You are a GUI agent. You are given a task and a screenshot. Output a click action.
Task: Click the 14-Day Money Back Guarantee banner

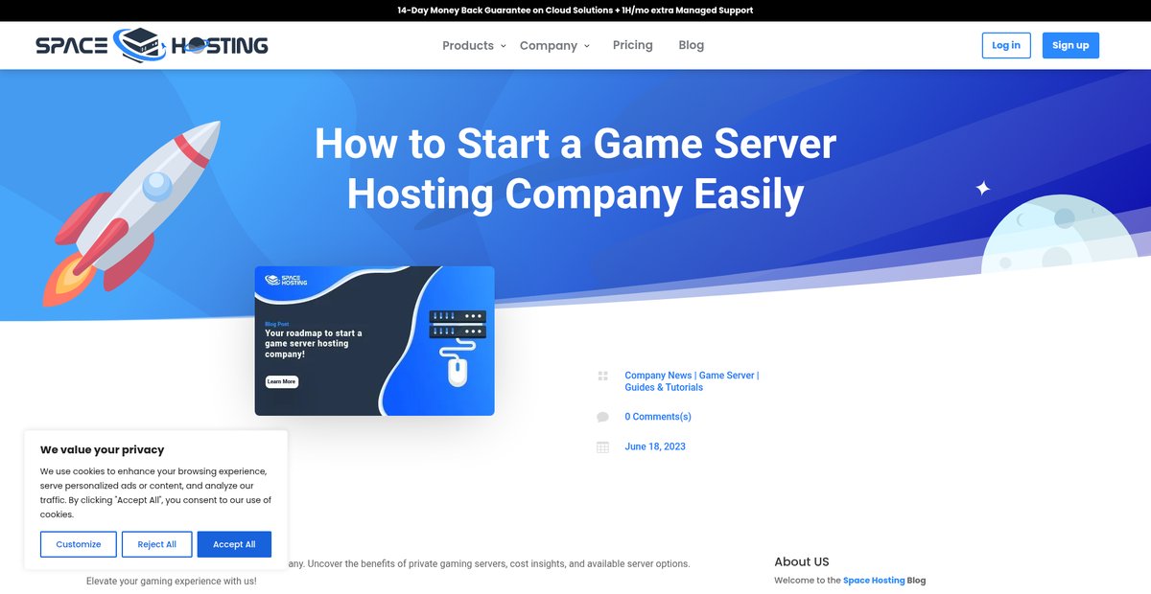[575, 11]
